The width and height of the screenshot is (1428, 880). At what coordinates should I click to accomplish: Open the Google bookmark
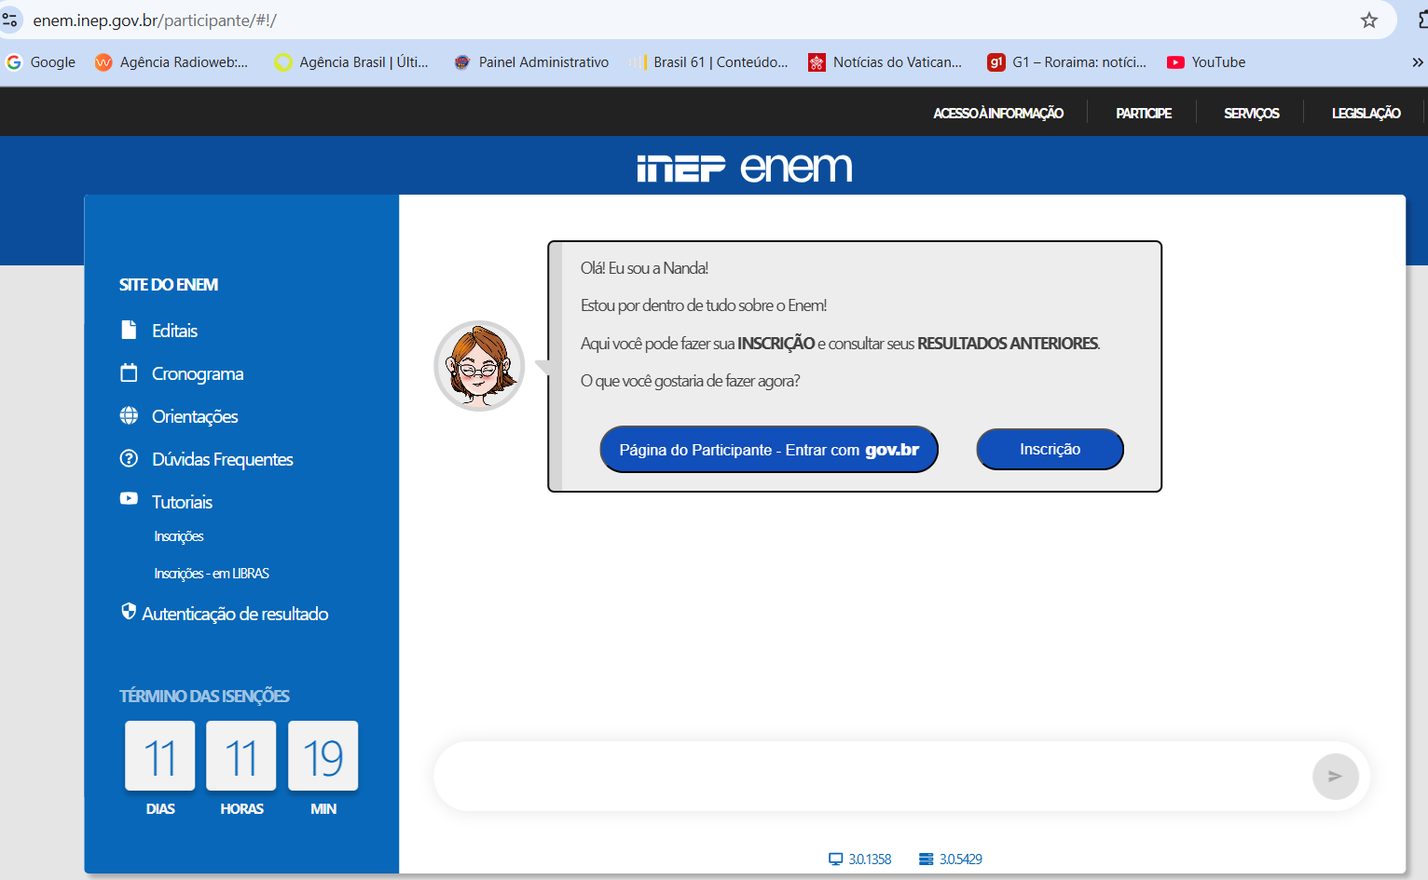[41, 62]
